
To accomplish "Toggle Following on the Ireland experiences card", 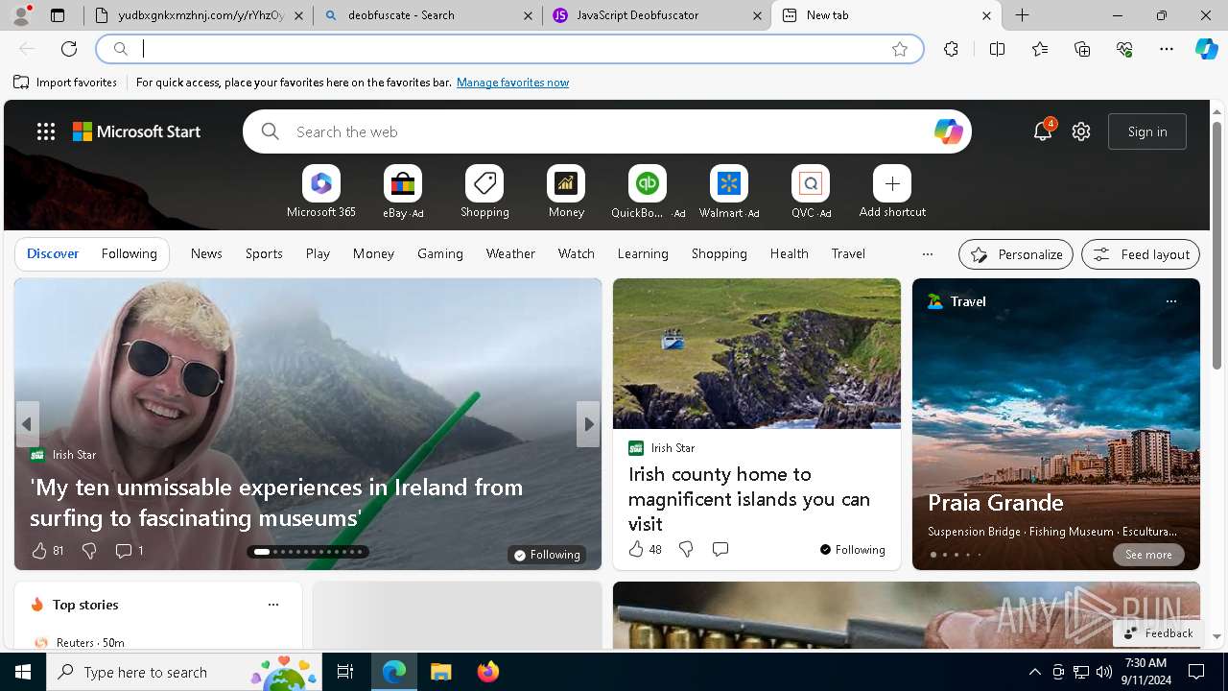I will [x=547, y=555].
